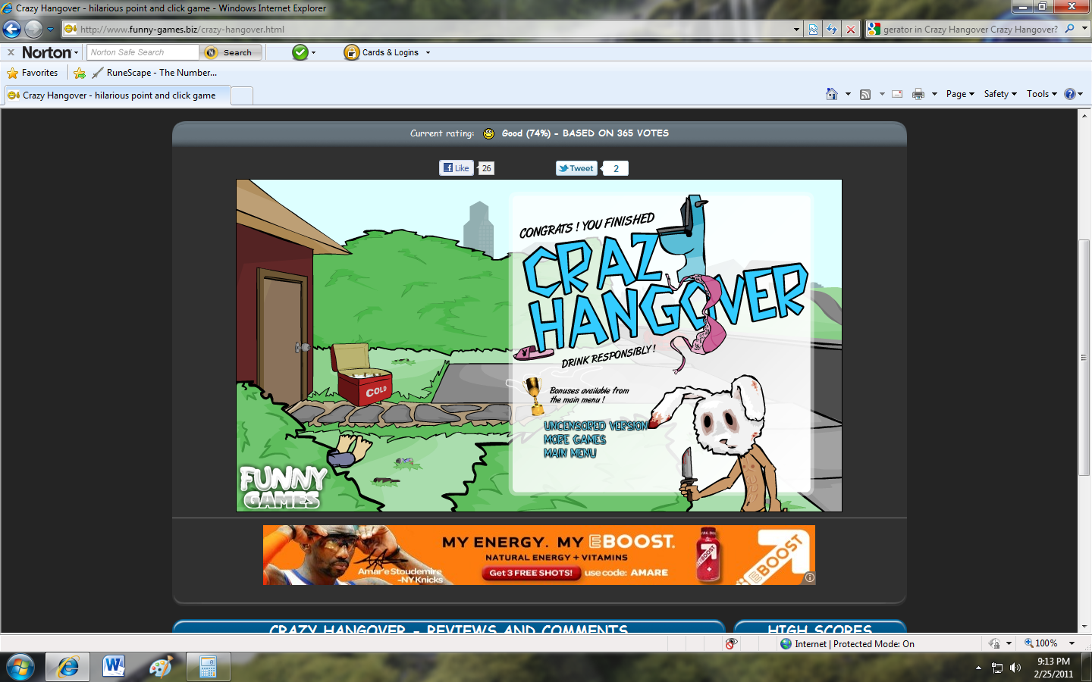Screen dimensions: 1092x682
Task: Click Internet Protected Mode status text
Action: pos(855,644)
